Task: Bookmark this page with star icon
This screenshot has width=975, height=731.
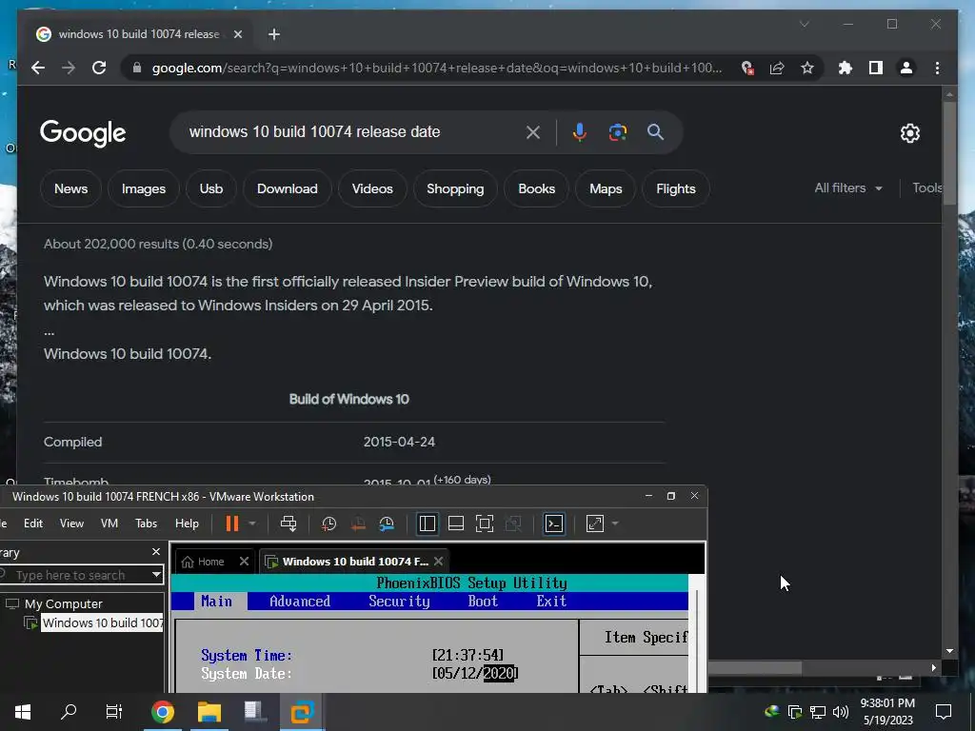Action: pos(807,68)
